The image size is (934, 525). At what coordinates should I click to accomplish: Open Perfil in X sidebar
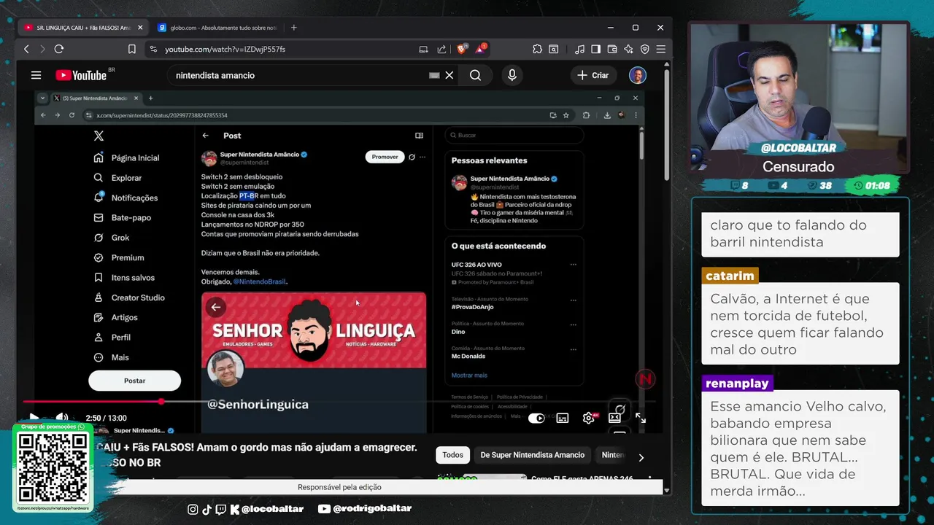pyautogui.click(x=112, y=338)
